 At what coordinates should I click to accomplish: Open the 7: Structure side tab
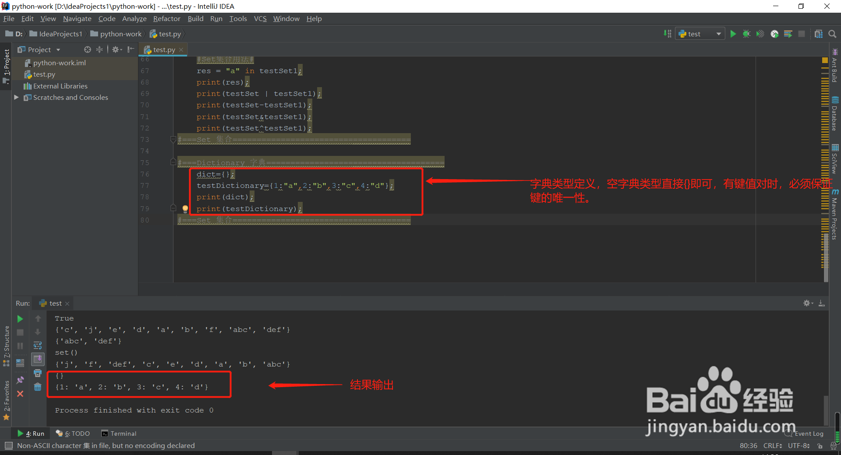point(6,346)
